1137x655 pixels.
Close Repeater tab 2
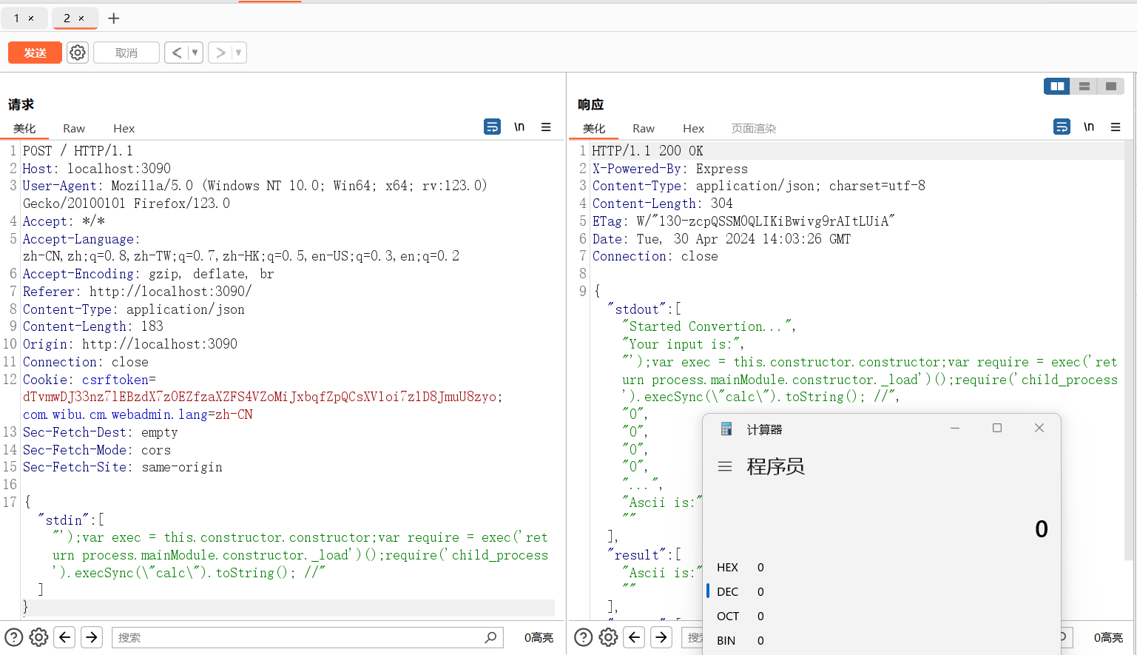point(81,19)
